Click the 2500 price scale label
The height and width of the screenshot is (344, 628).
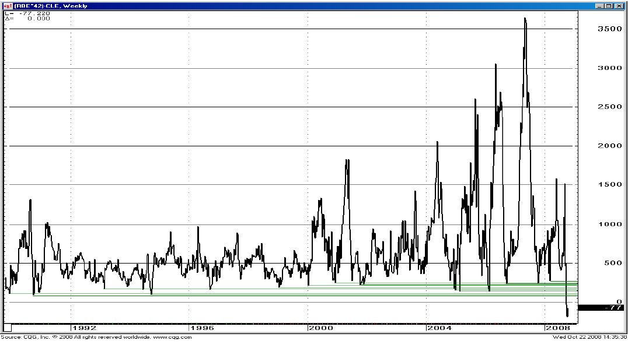[610, 107]
